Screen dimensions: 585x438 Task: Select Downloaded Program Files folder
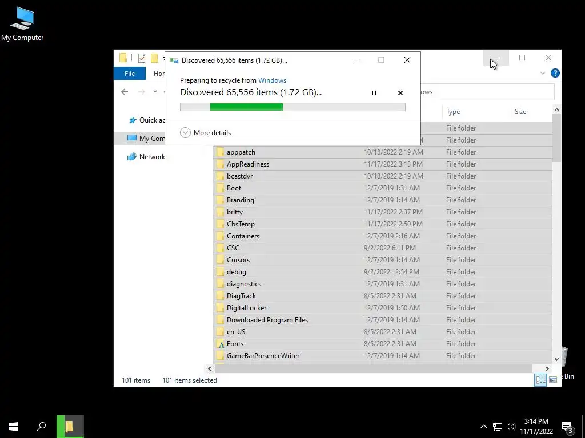pos(382,319)
